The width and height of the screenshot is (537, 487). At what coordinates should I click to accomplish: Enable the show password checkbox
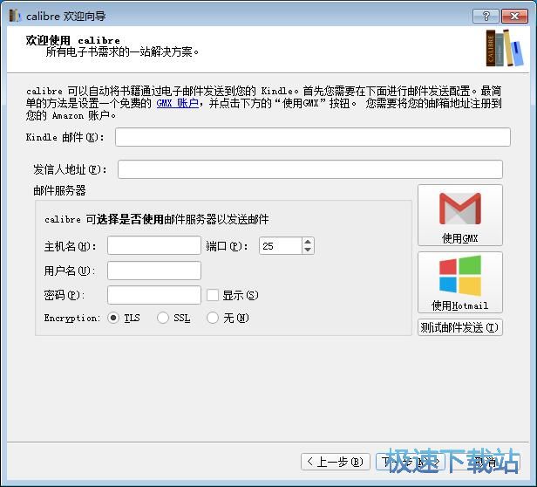point(213,295)
